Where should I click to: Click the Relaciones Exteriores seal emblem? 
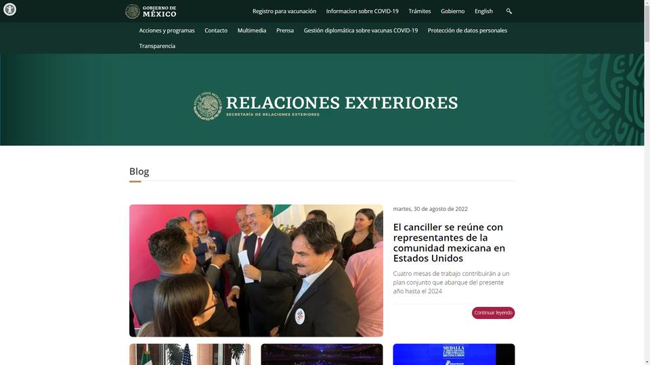(x=208, y=106)
